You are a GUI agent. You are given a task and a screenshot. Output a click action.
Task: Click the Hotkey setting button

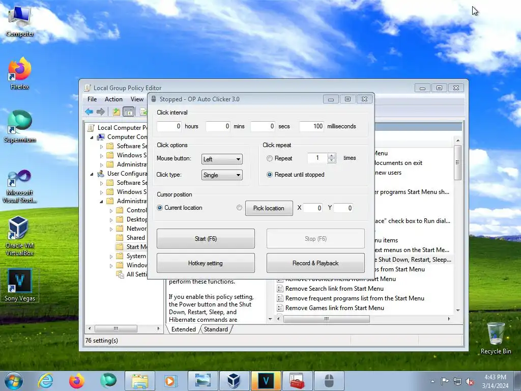click(x=206, y=263)
